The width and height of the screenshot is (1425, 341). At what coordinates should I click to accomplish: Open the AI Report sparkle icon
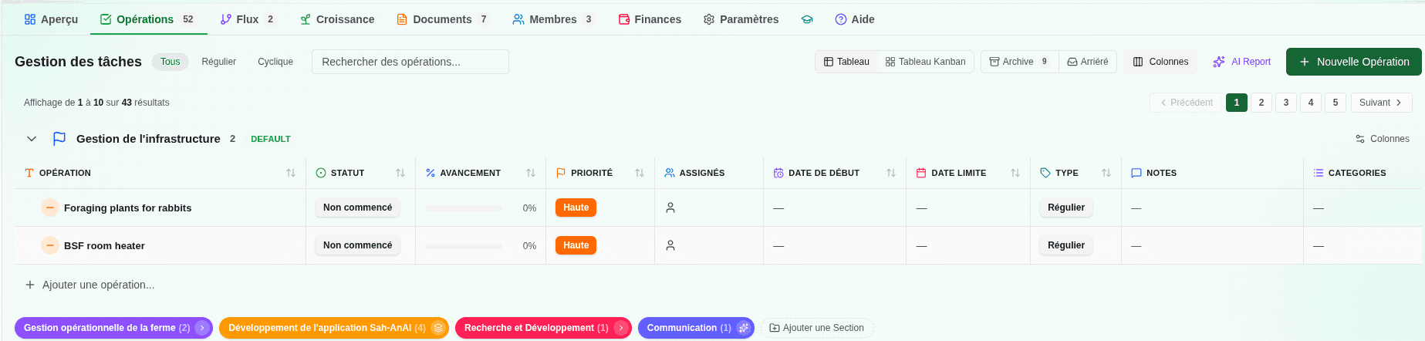pos(1219,62)
